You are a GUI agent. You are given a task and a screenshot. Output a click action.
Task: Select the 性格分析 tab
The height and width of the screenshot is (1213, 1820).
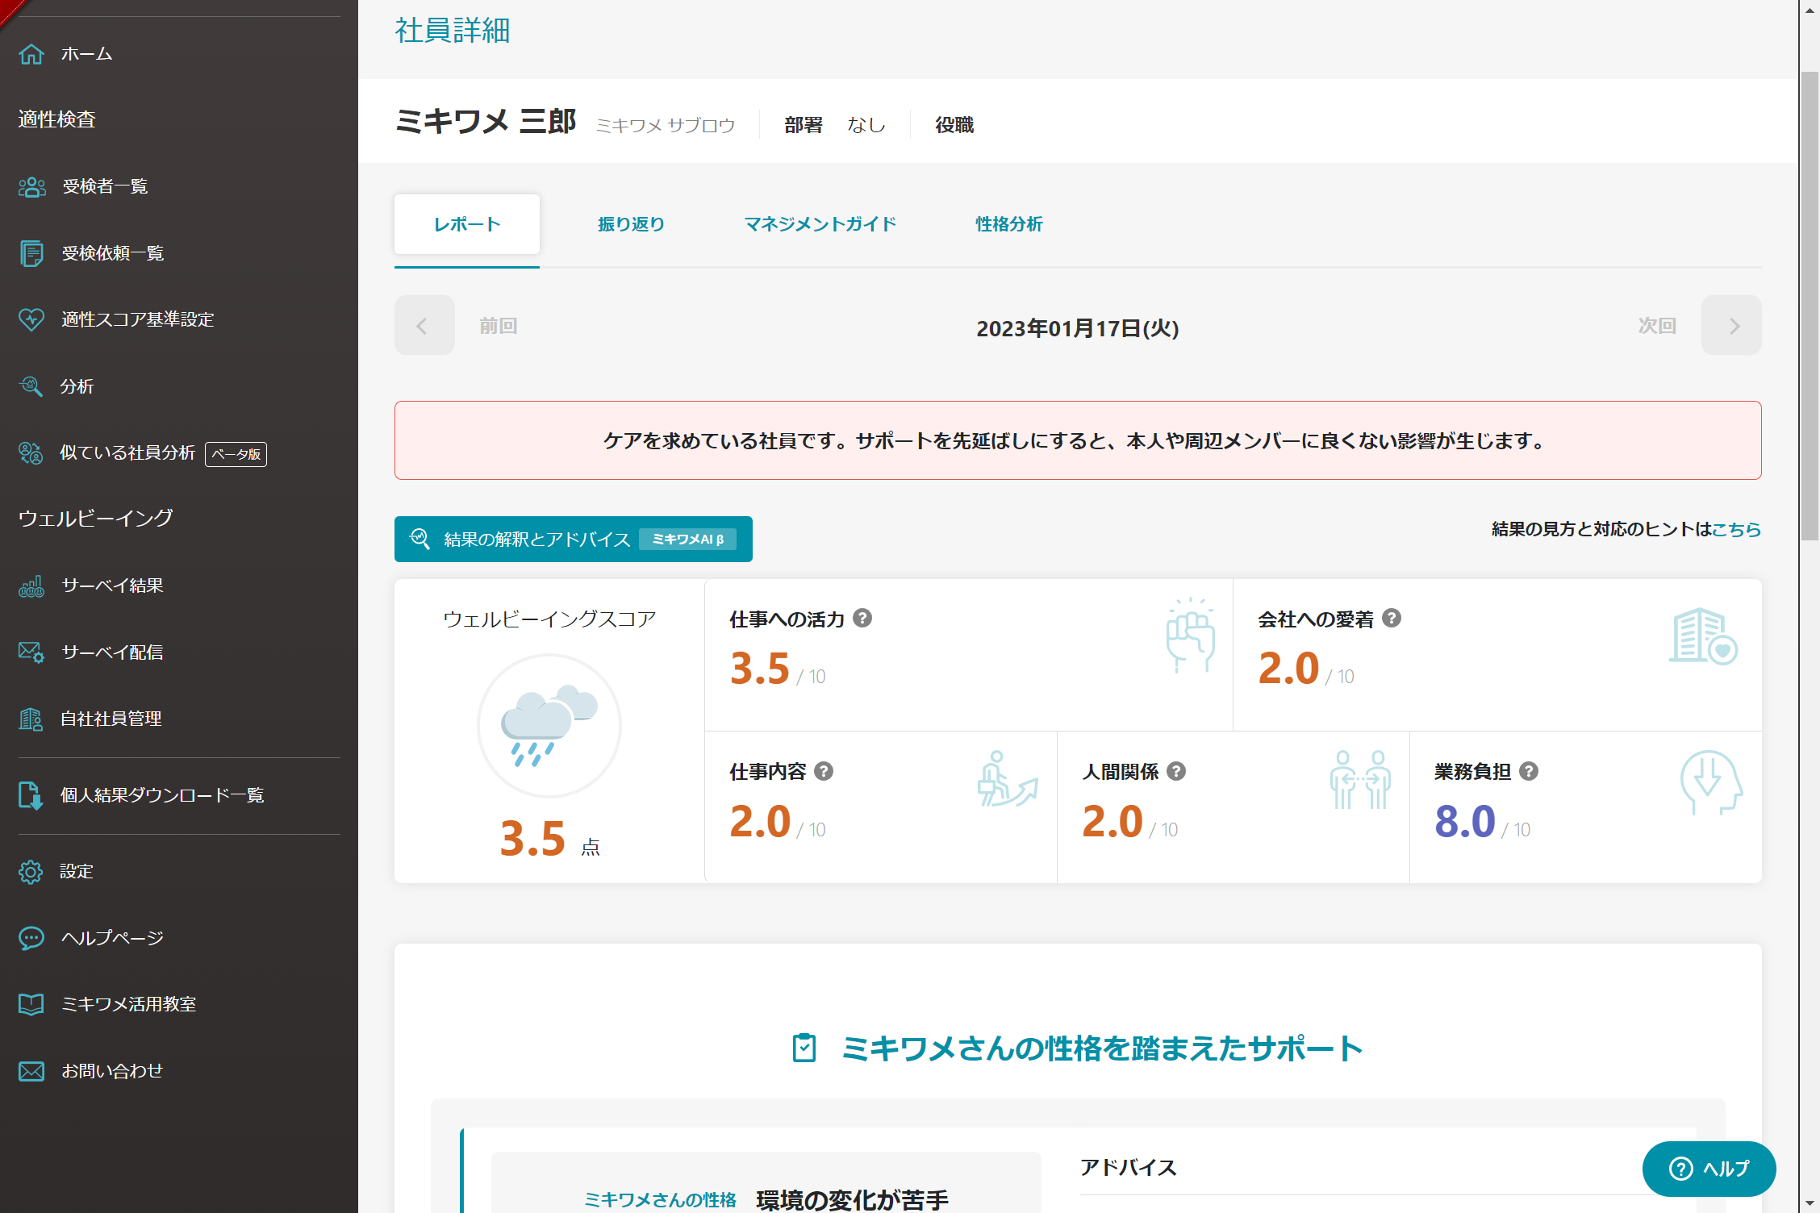pos(1008,224)
